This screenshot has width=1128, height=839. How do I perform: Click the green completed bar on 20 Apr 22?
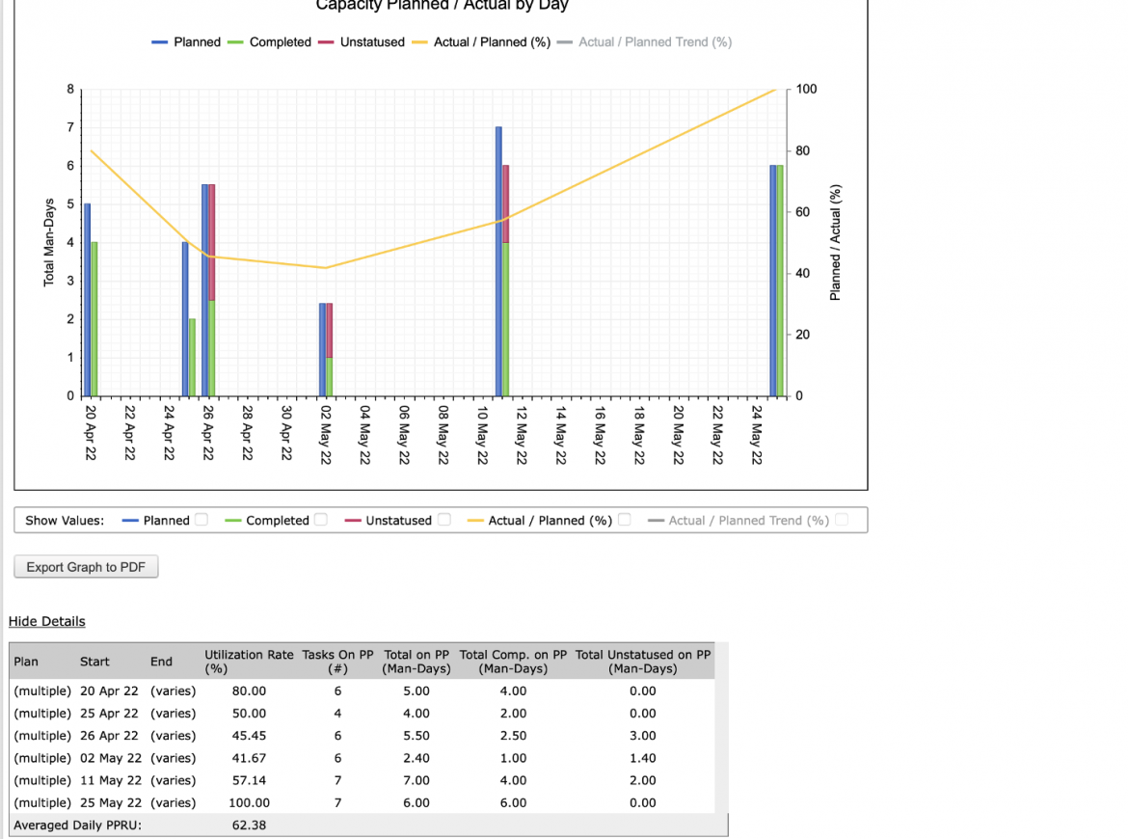coord(94,319)
